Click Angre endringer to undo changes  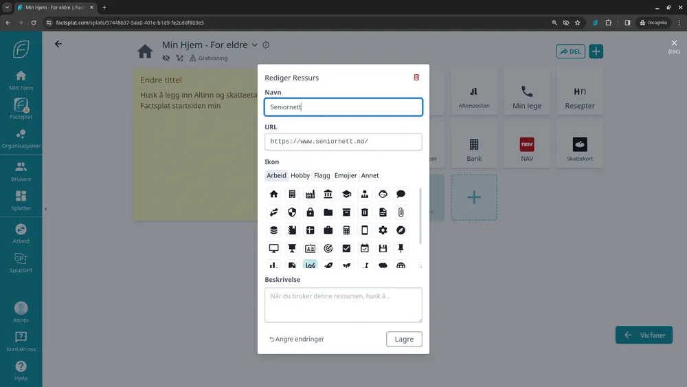tap(297, 339)
